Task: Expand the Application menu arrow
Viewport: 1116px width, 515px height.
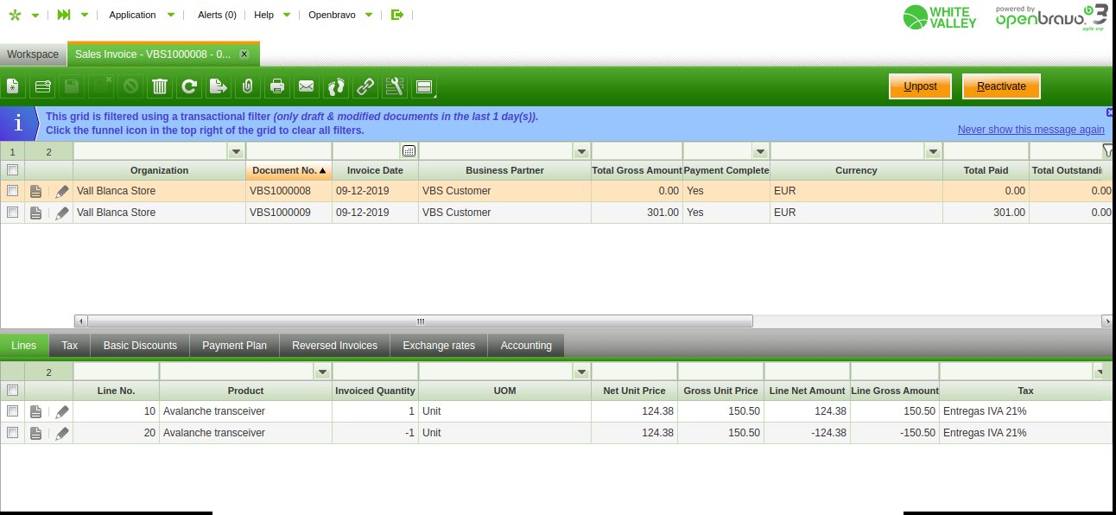Action: click(x=170, y=15)
